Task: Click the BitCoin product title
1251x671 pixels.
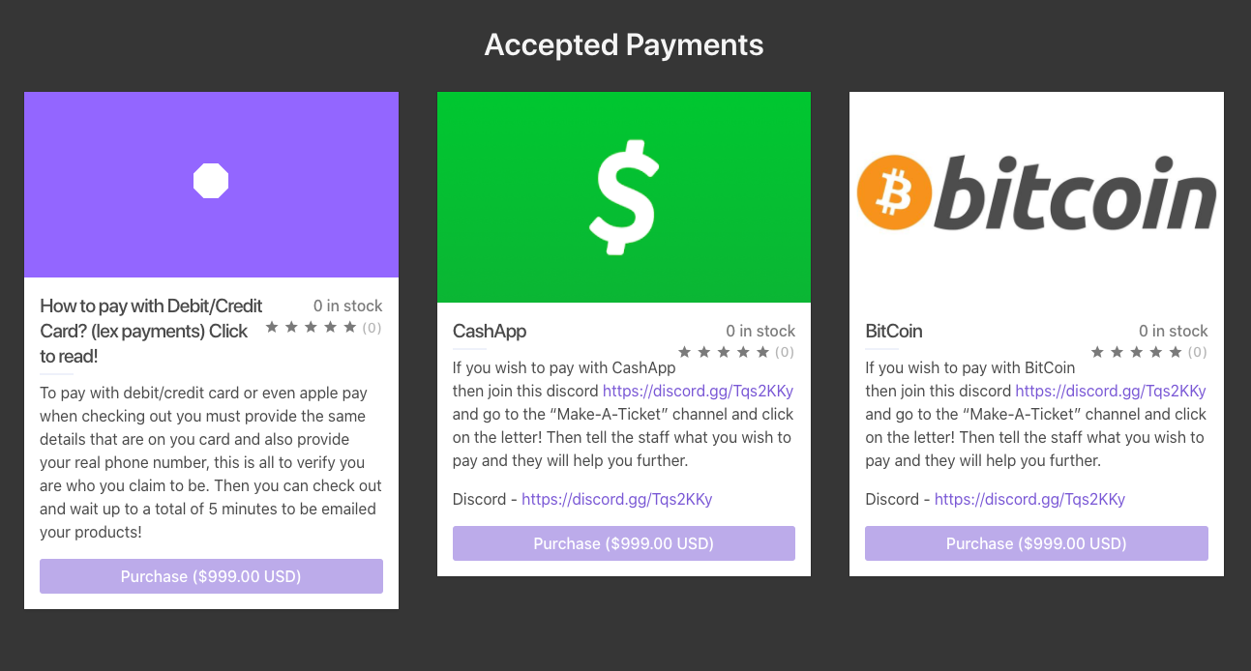Action: [893, 331]
